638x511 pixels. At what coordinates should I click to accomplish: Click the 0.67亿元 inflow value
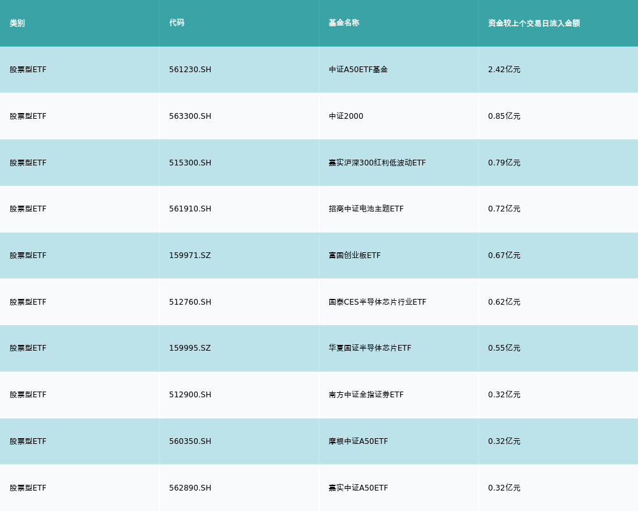click(504, 256)
